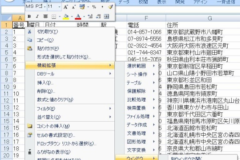
Task: Expand the フィルタ(E) submenu
Action: [x=70, y=109]
